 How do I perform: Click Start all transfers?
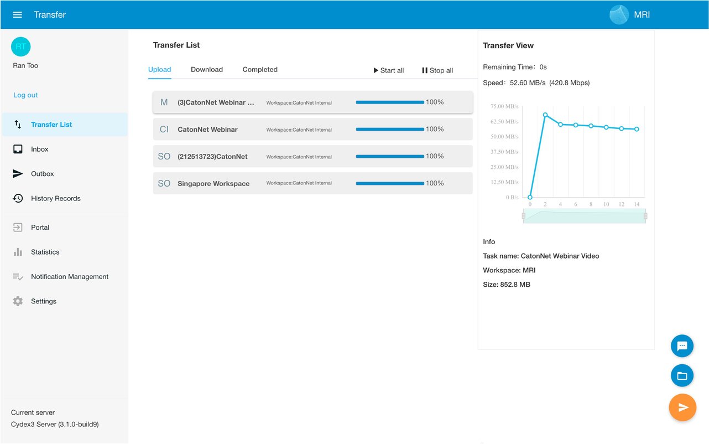click(x=388, y=70)
